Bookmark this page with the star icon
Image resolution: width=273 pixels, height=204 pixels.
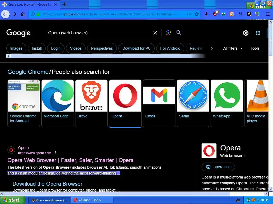click(x=197, y=14)
